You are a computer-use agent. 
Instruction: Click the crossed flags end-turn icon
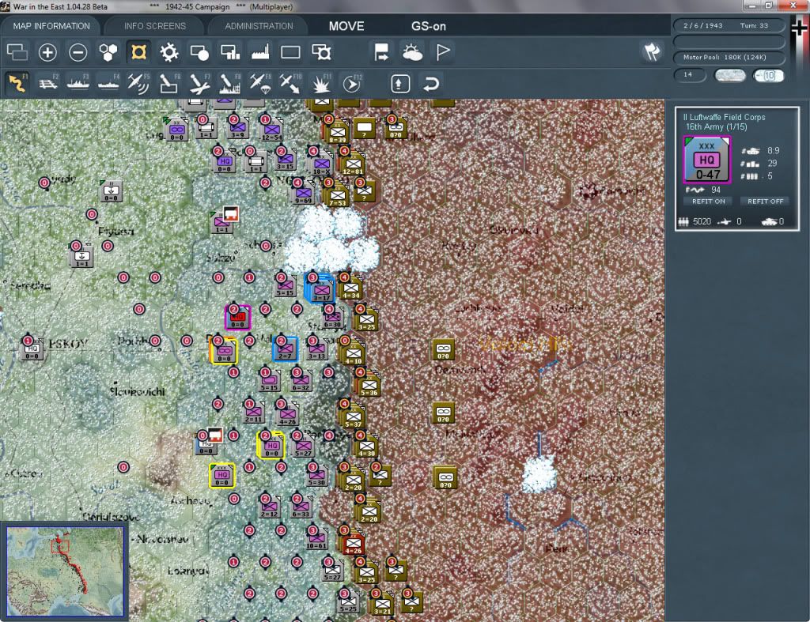[652, 51]
